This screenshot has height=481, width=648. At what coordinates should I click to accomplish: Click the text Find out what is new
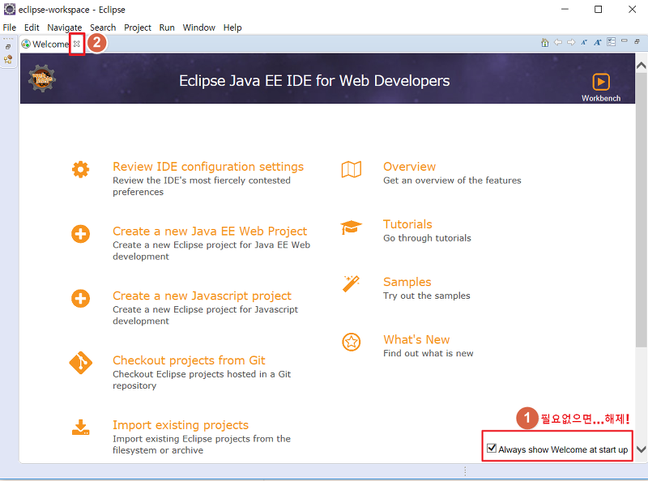(x=428, y=353)
